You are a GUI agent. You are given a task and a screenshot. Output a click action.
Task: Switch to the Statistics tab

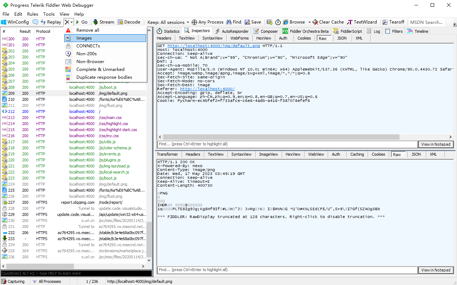pos(168,31)
